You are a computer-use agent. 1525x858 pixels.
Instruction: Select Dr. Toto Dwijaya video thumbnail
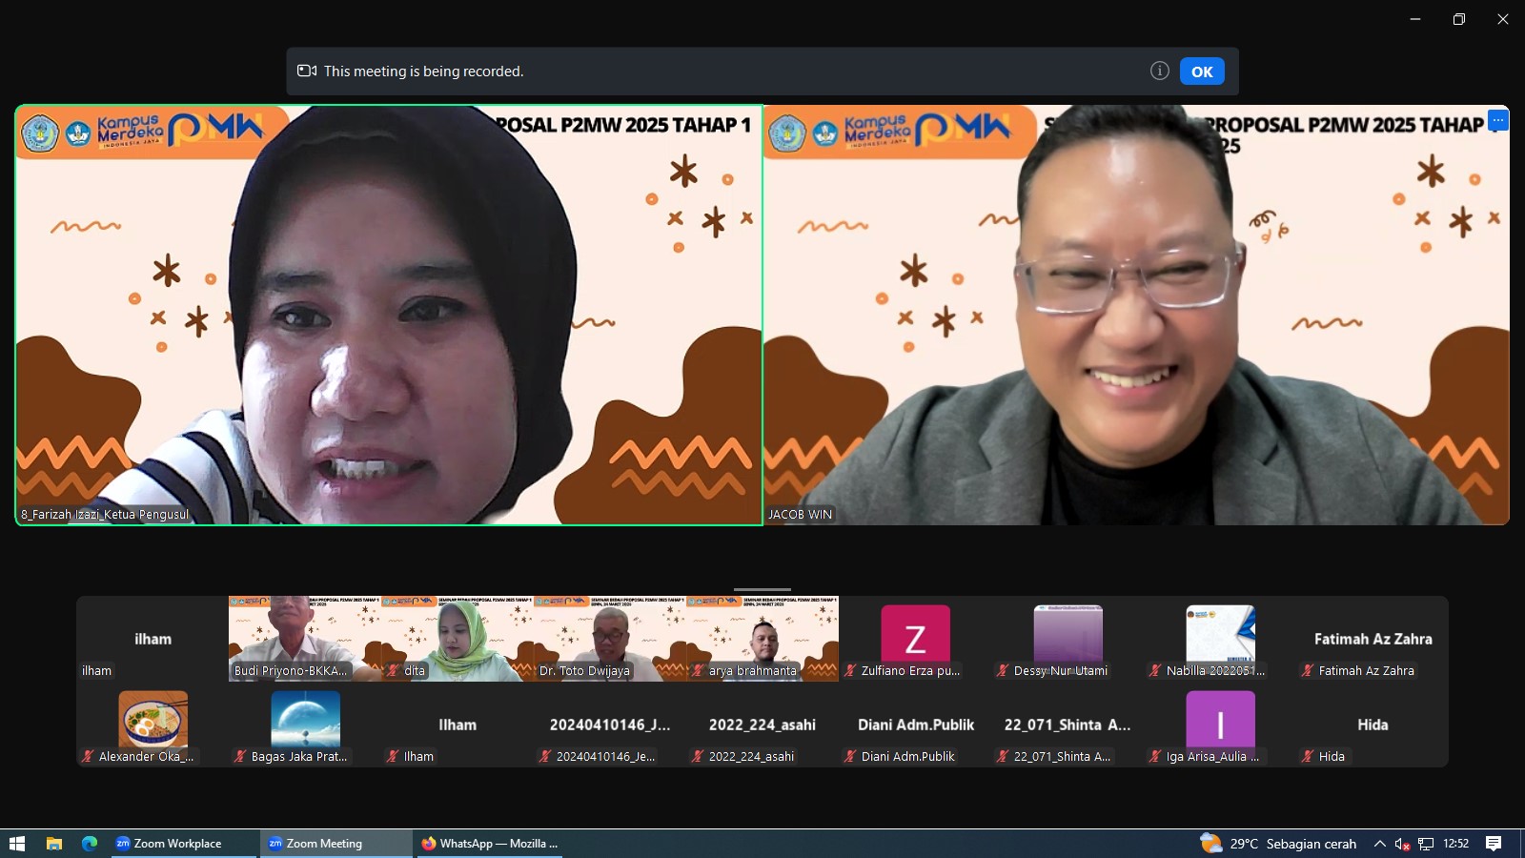coord(610,638)
